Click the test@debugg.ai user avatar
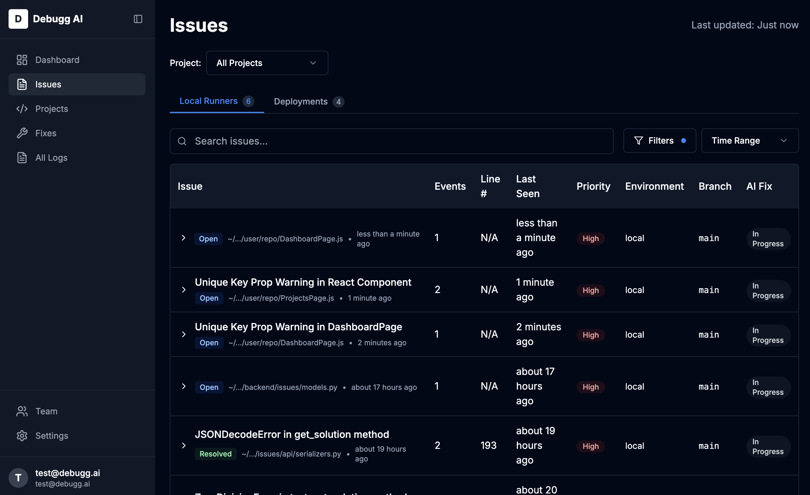810x495 pixels. pos(18,478)
